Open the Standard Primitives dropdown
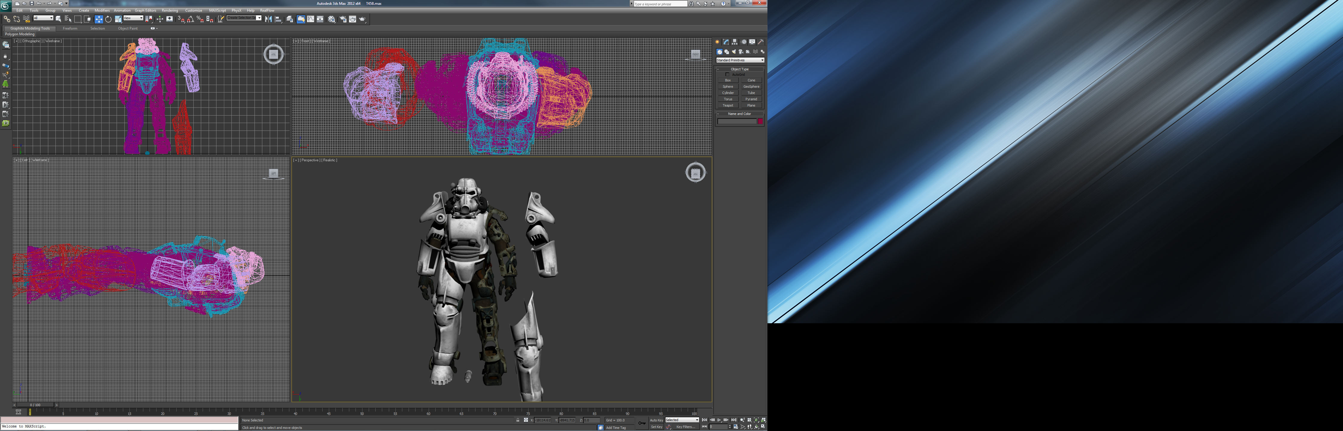Viewport: 1343px width, 431px height. click(740, 60)
